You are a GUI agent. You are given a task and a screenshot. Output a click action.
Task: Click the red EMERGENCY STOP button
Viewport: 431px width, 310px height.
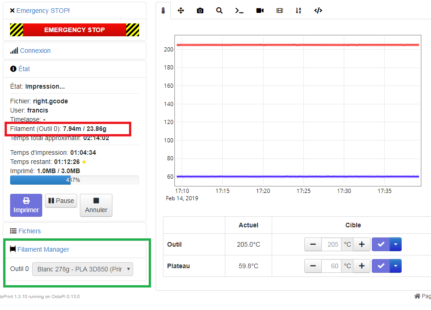[74, 30]
